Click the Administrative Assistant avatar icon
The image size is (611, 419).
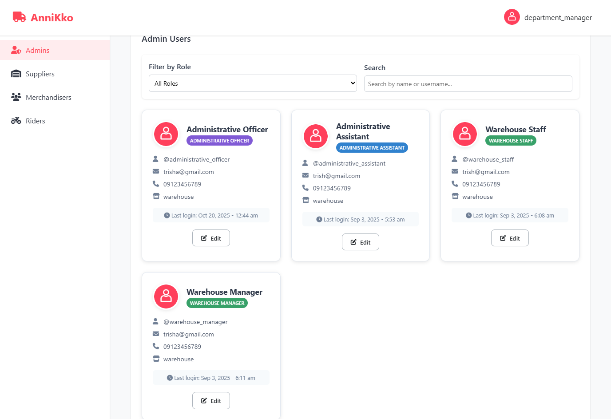click(x=316, y=136)
